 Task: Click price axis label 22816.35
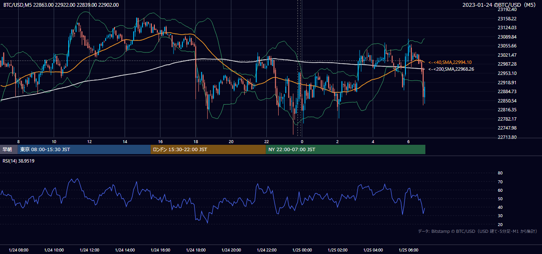point(507,110)
